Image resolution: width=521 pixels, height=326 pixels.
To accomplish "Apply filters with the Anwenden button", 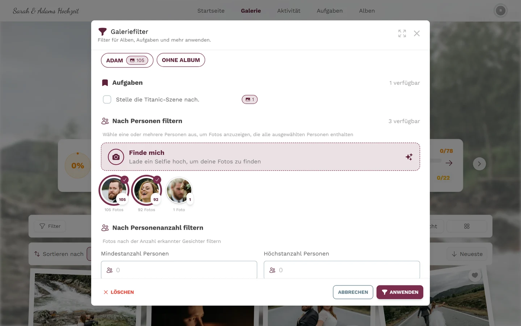I will pos(400,292).
